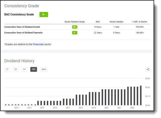Click the 22 Years value
Viewport: 161px width, 118px height.
pyautogui.click(x=98, y=33)
